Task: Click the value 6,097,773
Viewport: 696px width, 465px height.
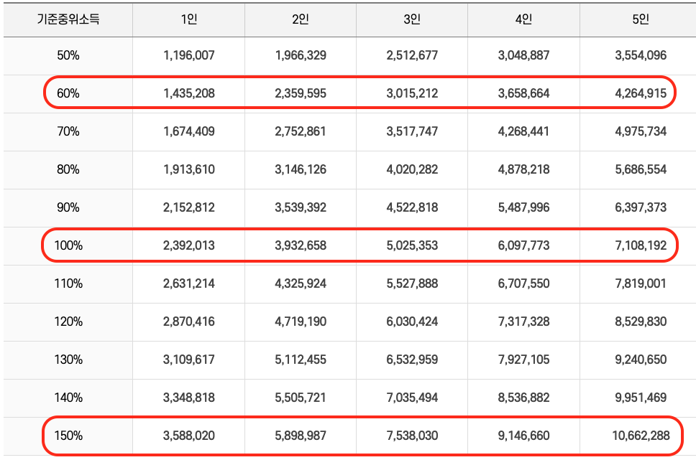Action: (523, 245)
